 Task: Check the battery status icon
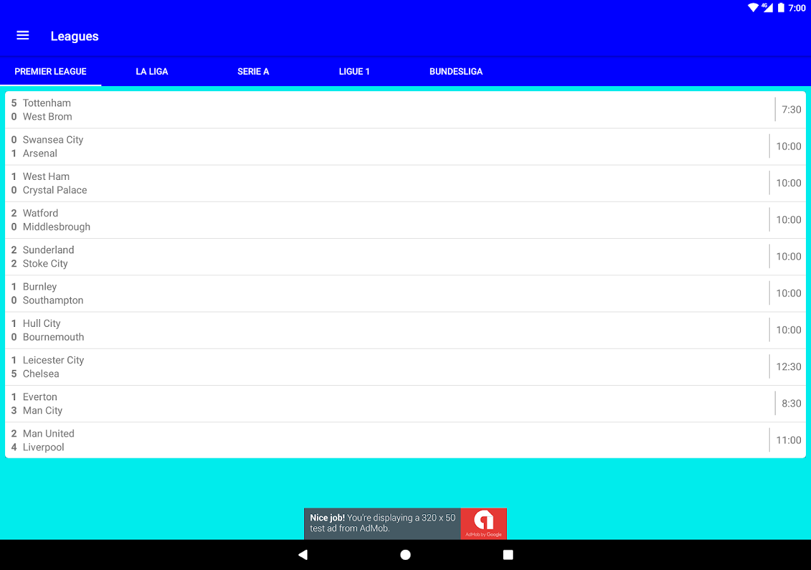(x=781, y=8)
